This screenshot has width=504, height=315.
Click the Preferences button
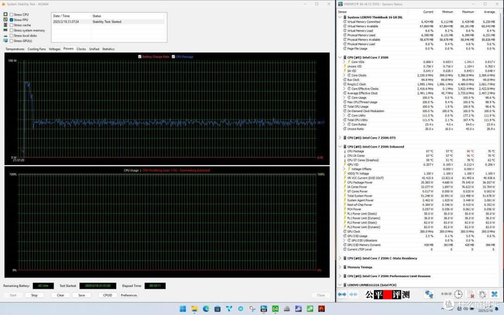coord(129,295)
